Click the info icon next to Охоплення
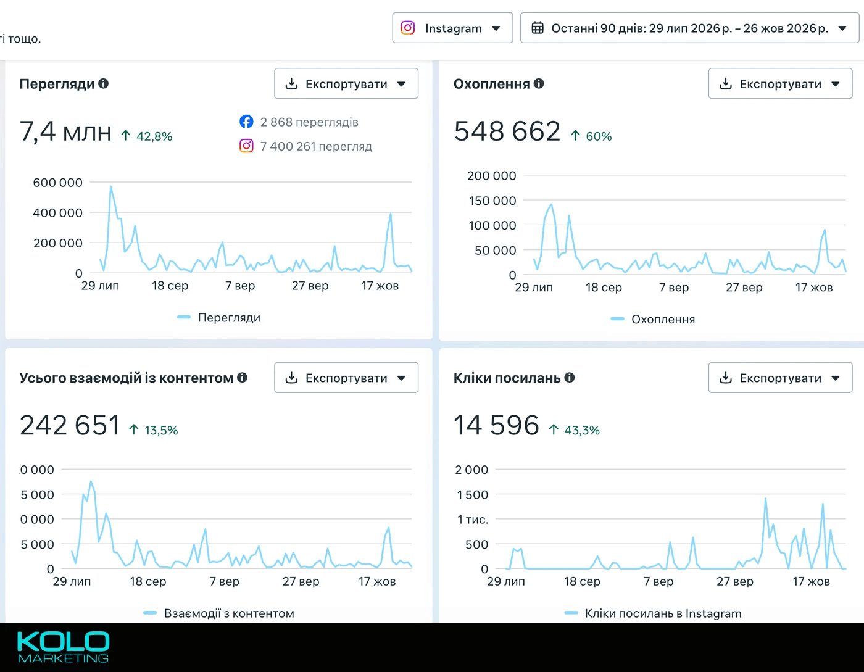The height and width of the screenshot is (672, 864). pos(539,83)
